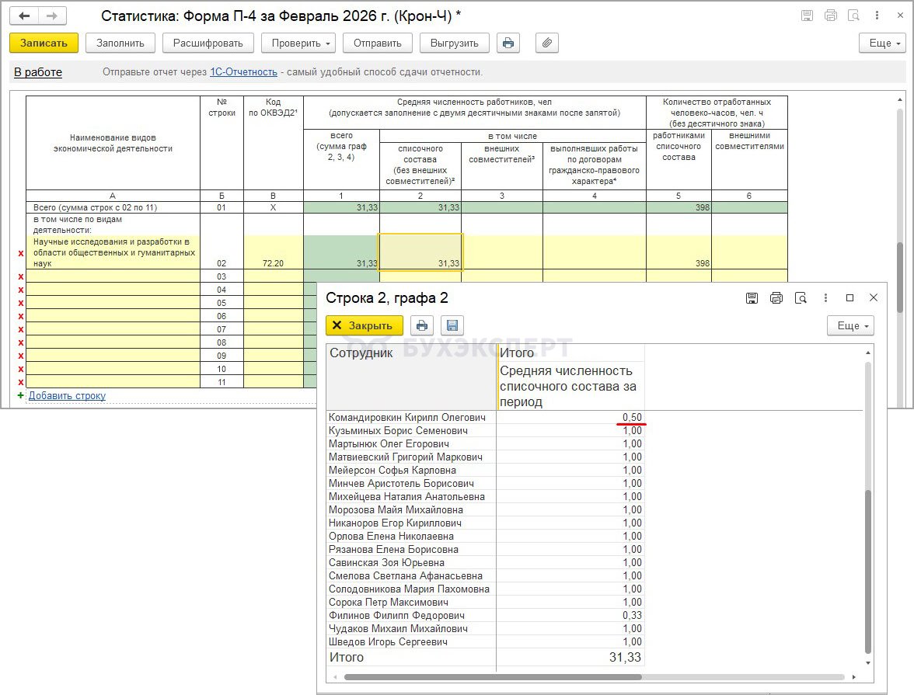This screenshot has width=914, height=695.
Task: Click printer icon beside the Закрыть button
Action: click(x=421, y=325)
